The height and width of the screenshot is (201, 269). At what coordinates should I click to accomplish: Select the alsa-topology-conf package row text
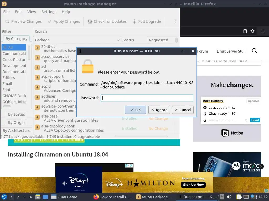pyautogui.click(x=73, y=128)
